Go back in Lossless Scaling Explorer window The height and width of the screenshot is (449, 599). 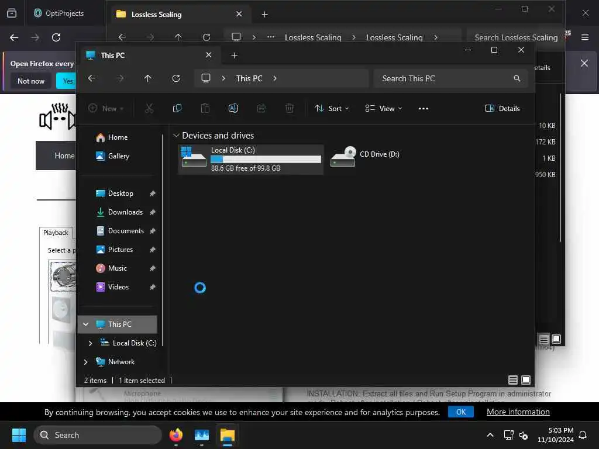tap(122, 37)
